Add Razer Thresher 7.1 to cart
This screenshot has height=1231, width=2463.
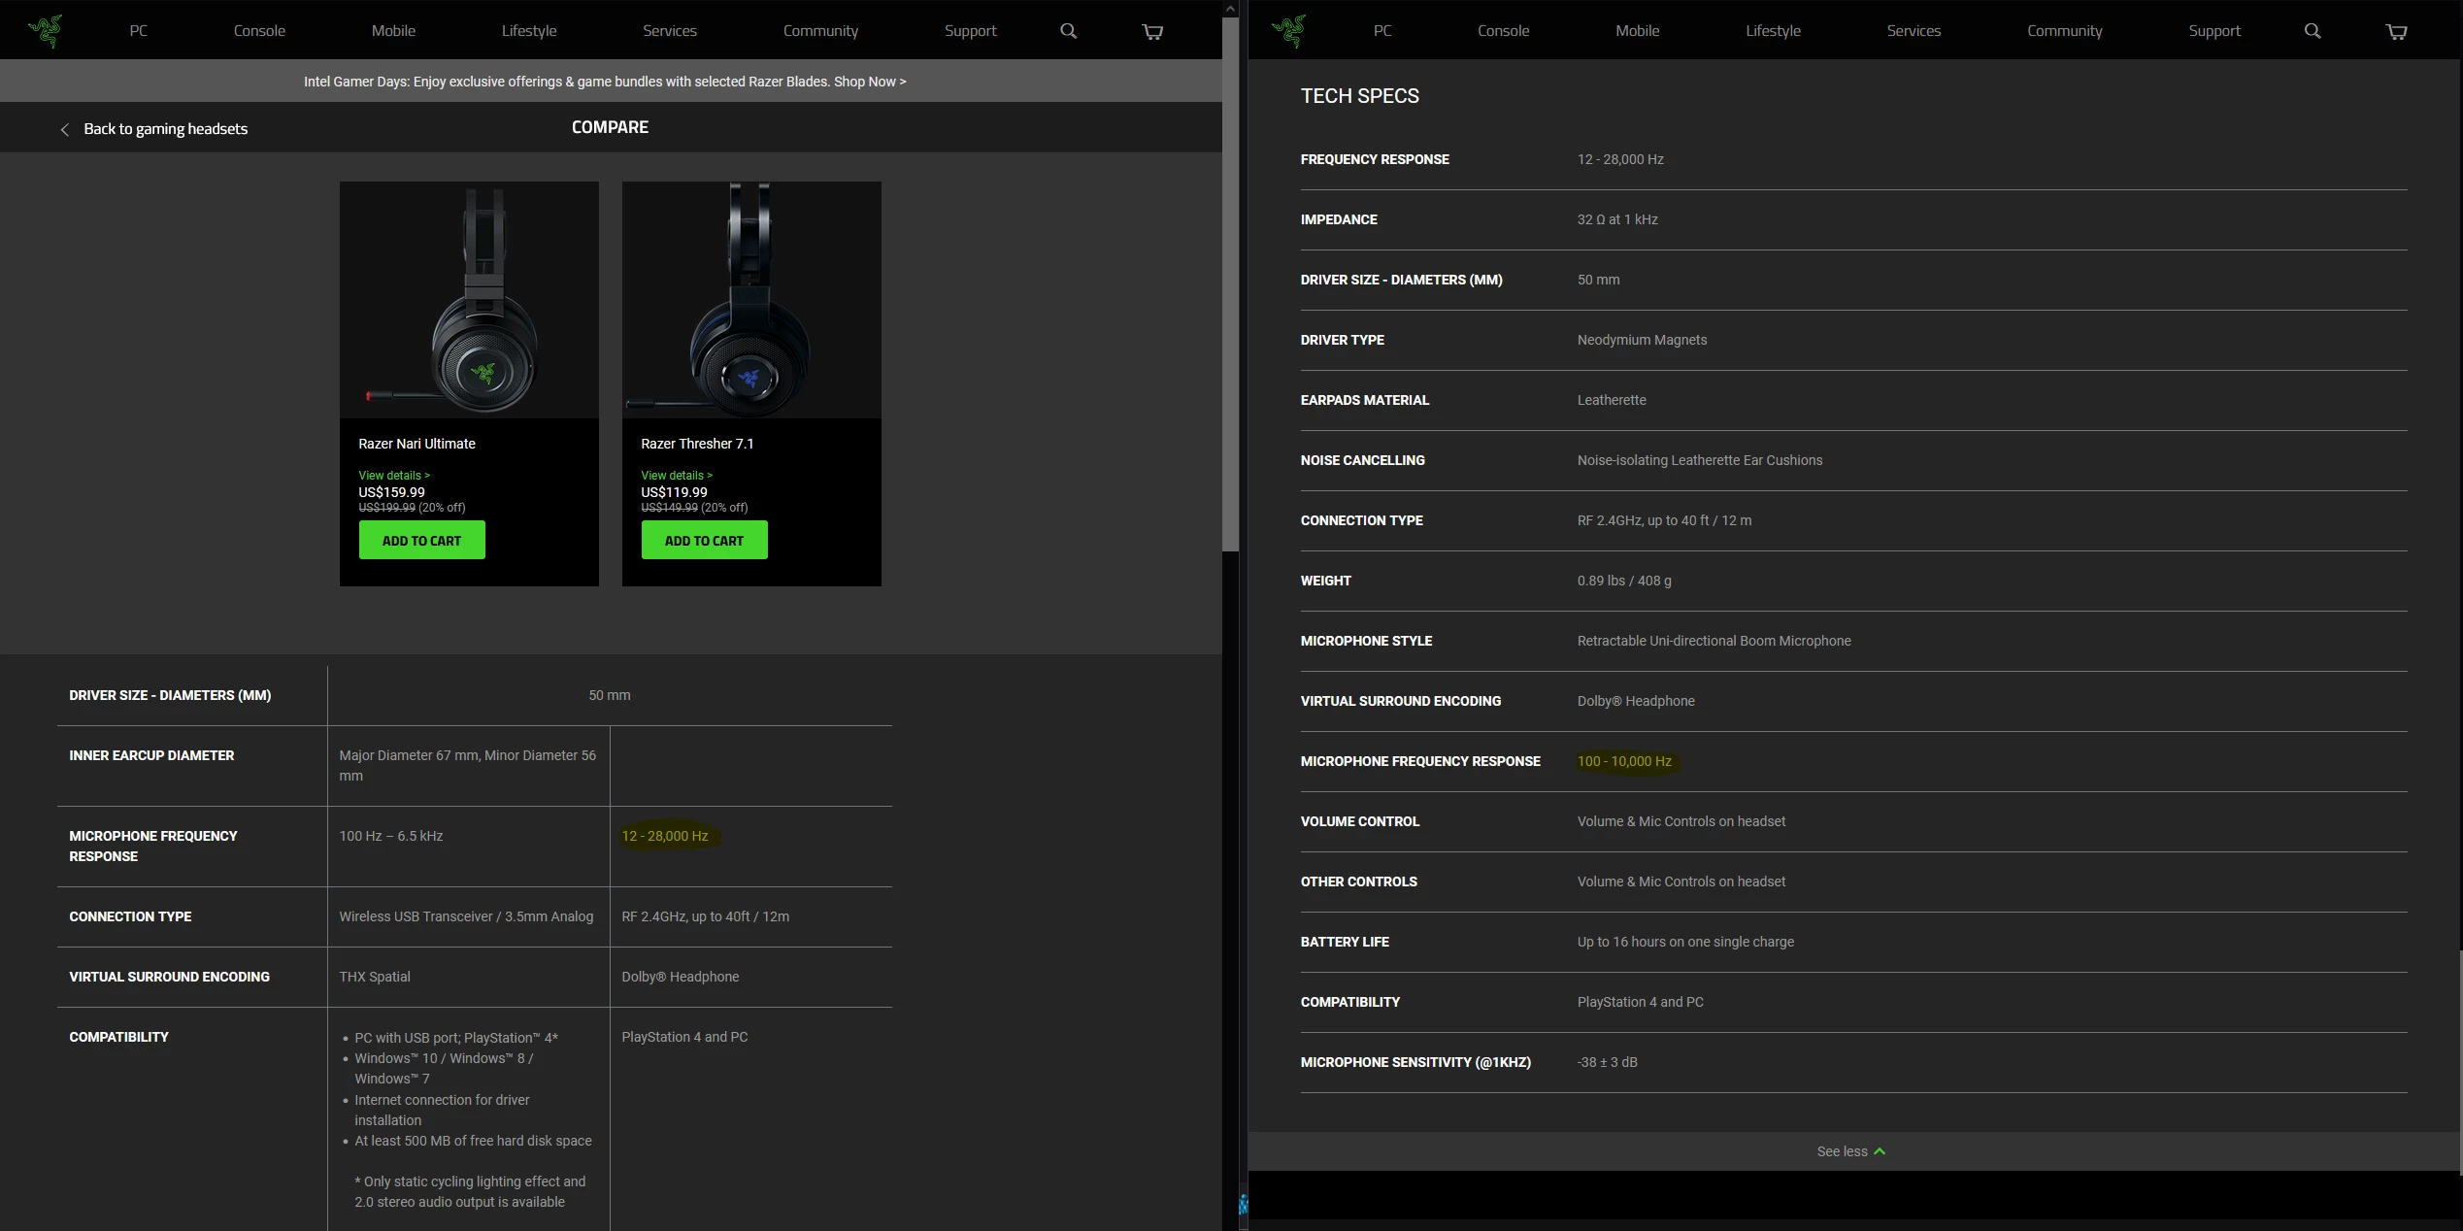pyautogui.click(x=704, y=541)
